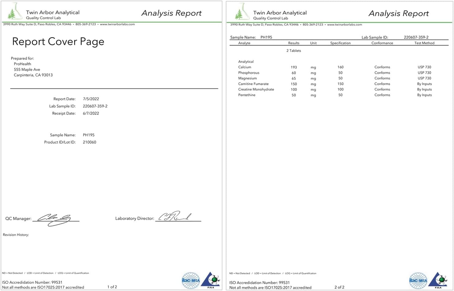Viewport: 454px width, 291px height.
Task: Click the 'Product ID/Lot ID:' label
Action: [x=60, y=142]
